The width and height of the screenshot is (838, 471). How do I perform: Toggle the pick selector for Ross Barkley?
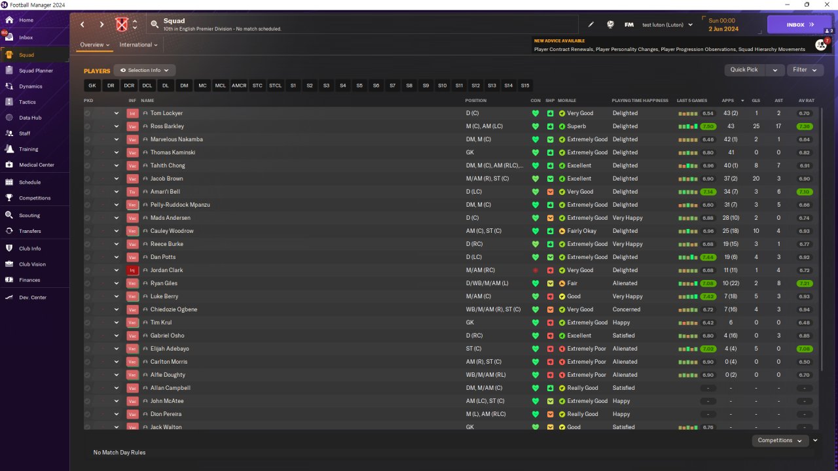click(88, 126)
